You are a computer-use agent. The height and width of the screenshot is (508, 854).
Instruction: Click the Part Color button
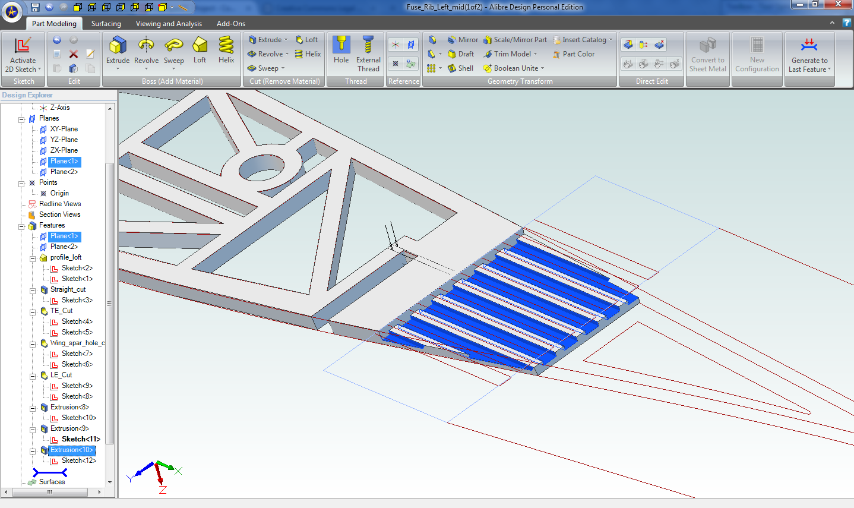(573, 54)
